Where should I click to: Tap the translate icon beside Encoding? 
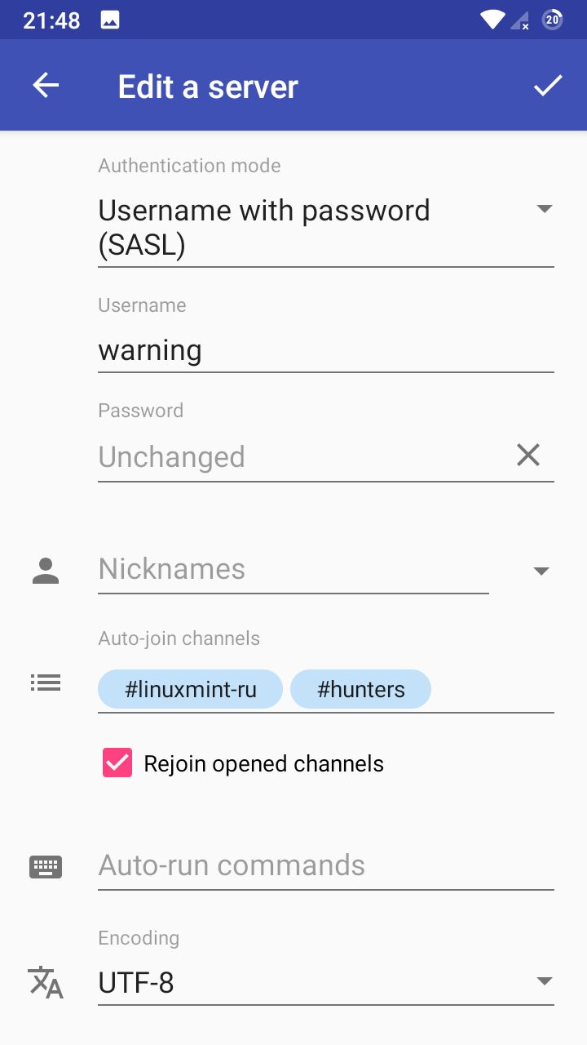[46, 982]
